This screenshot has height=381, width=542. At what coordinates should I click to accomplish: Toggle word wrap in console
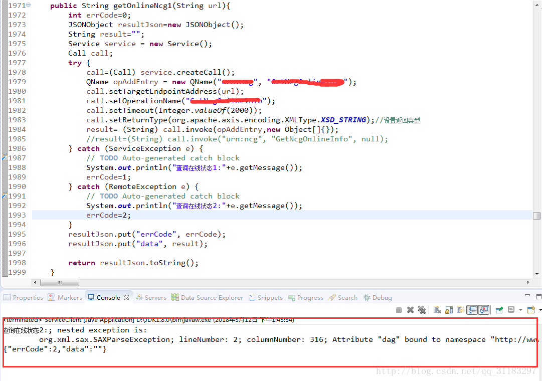coord(460,310)
